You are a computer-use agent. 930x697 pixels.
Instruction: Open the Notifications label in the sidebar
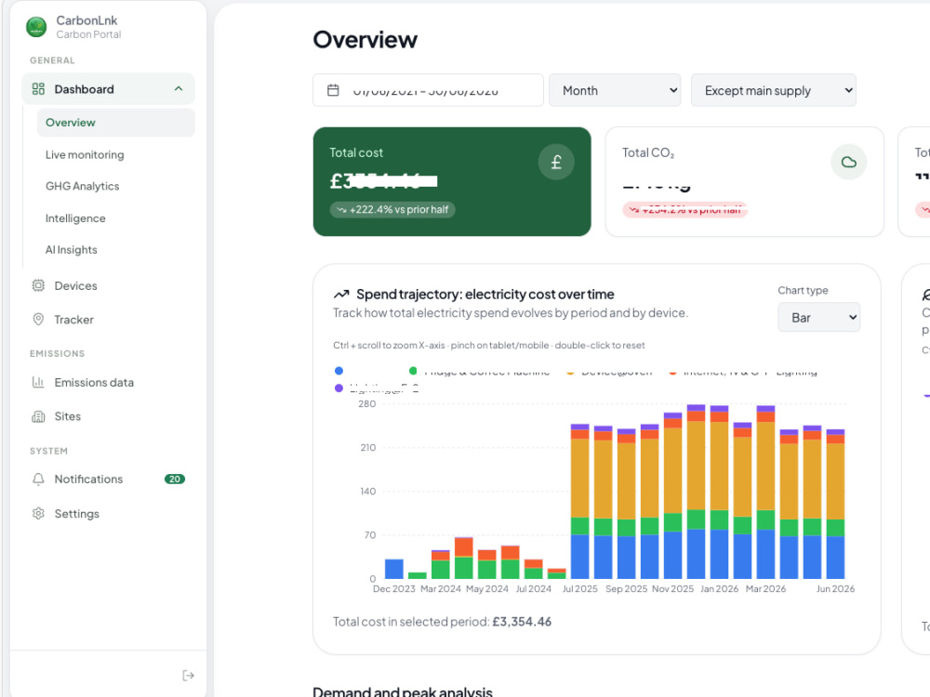coord(88,479)
